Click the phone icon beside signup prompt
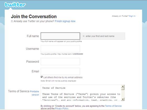Screen dimensions: 147x110 (x=12, y=21)
